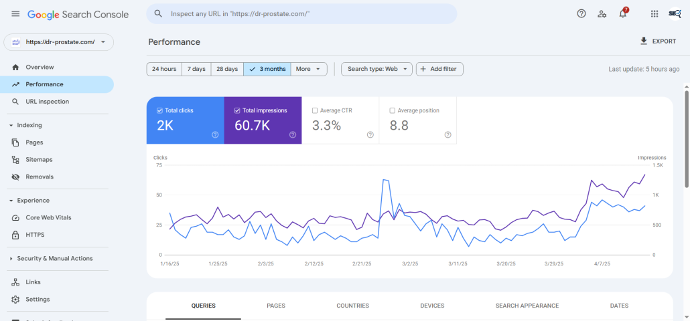Switch to the Countries tab
The height and width of the screenshot is (321, 690).
353,306
